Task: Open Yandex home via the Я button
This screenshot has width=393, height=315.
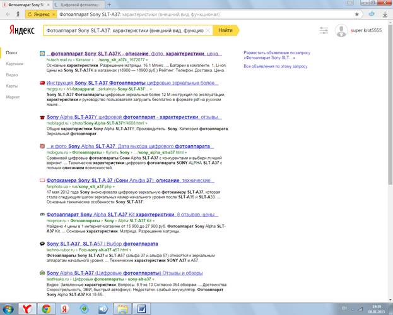Action: (18, 15)
